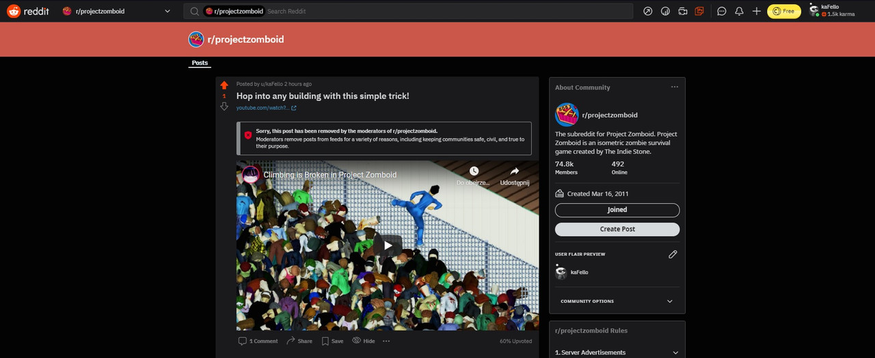875x358 pixels.
Task: Click the r/projectzomboid banner title
Action: click(x=246, y=40)
